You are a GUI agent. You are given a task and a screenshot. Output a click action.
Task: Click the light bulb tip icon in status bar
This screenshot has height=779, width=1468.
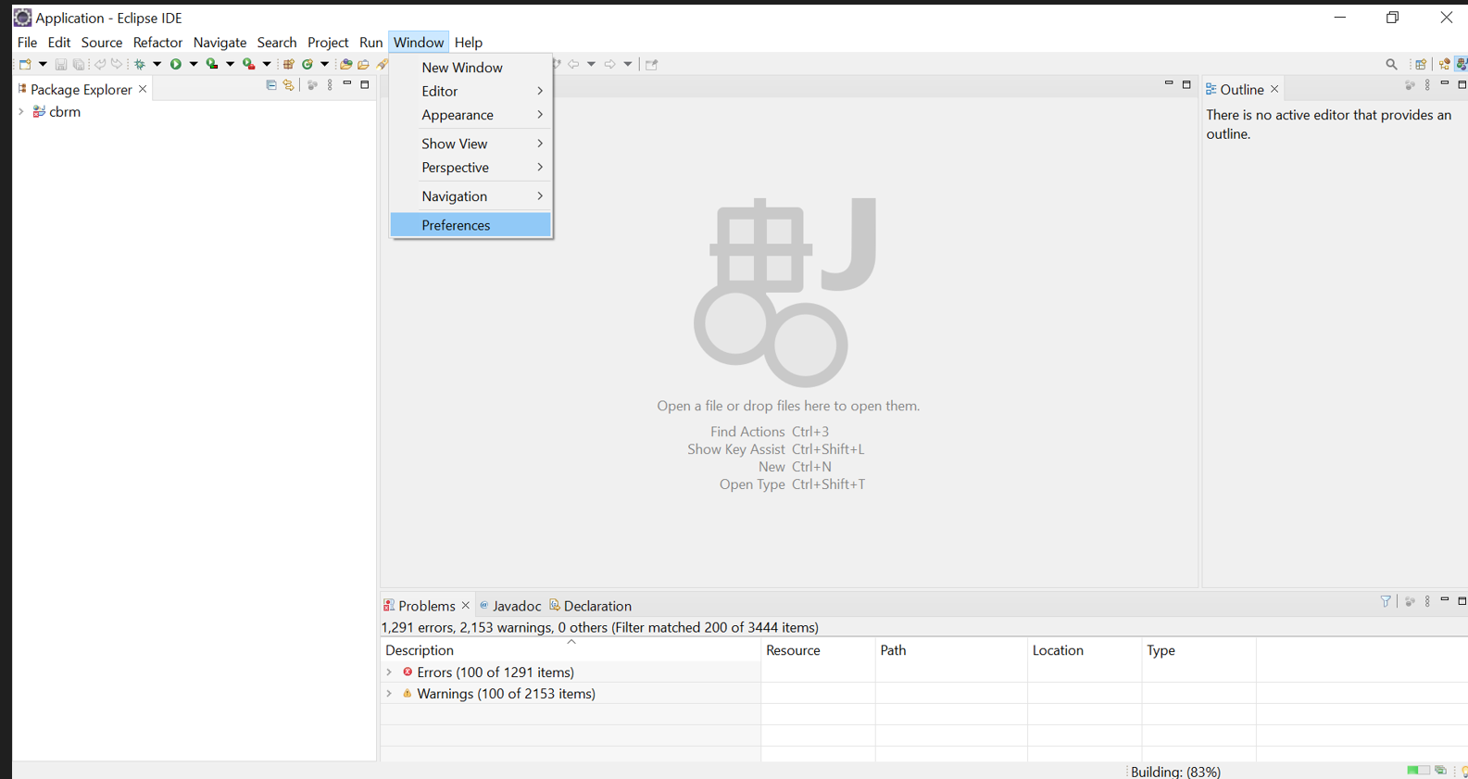pyautogui.click(x=1464, y=771)
